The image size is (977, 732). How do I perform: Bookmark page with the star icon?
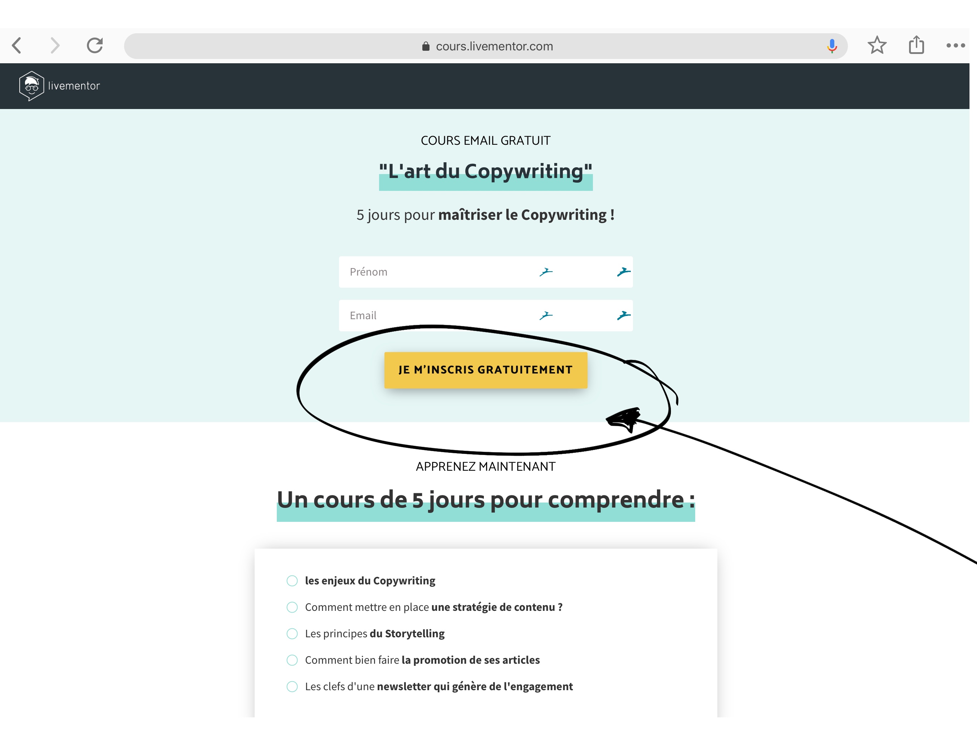(877, 45)
